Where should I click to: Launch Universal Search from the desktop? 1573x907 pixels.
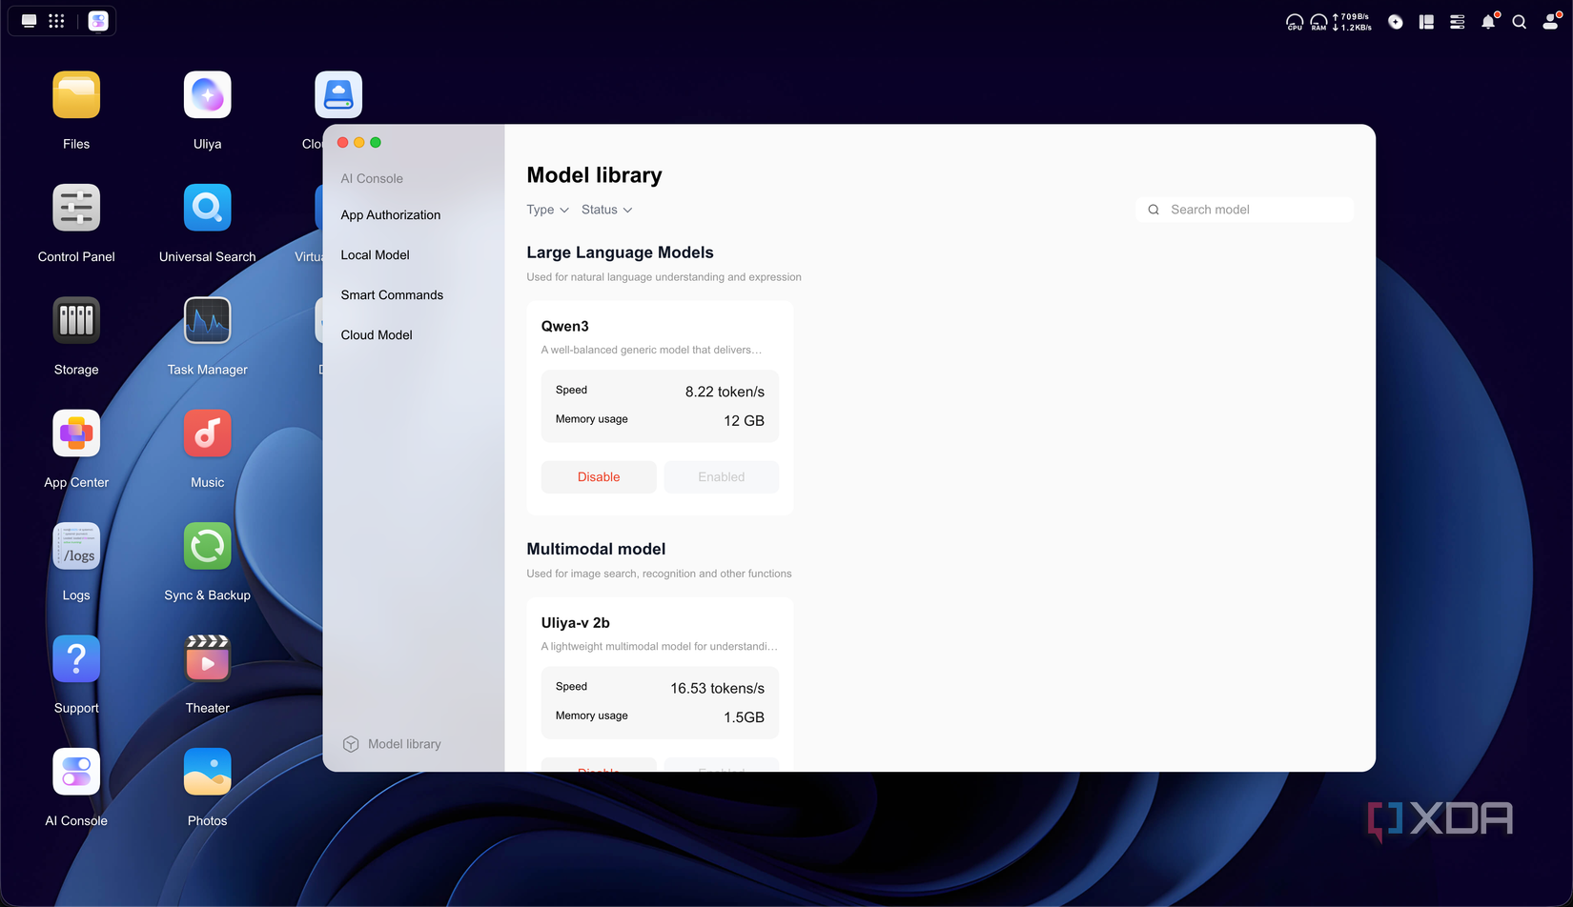[x=208, y=208]
